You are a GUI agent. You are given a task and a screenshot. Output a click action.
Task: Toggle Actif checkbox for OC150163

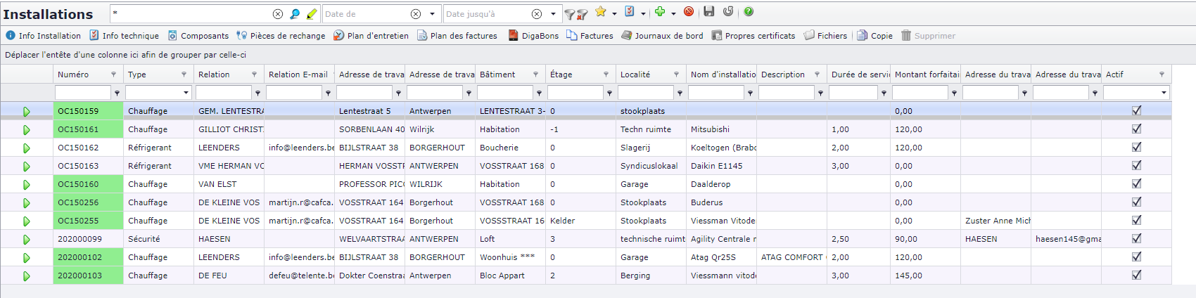click(x=1136, y=165)
